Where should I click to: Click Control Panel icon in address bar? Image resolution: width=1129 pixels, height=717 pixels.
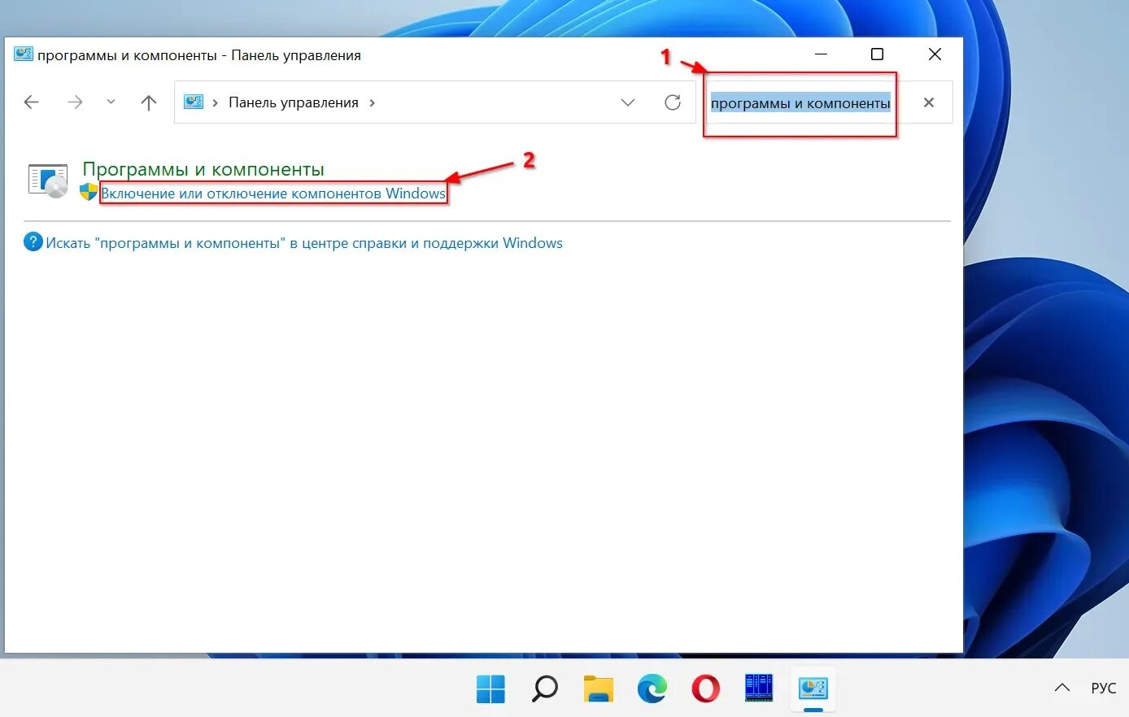click(194, 102)
